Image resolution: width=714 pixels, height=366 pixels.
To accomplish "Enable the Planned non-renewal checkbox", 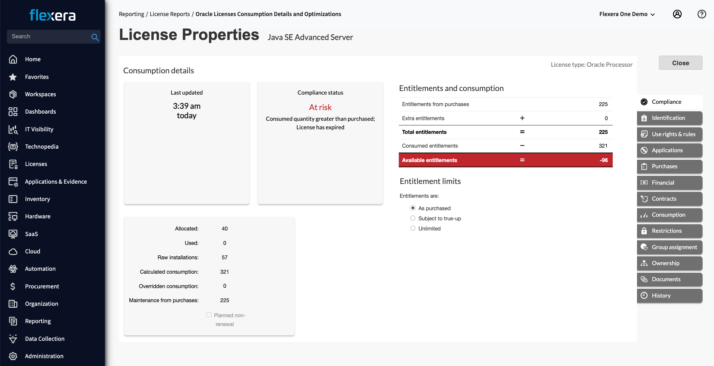I will coord(209,314).
